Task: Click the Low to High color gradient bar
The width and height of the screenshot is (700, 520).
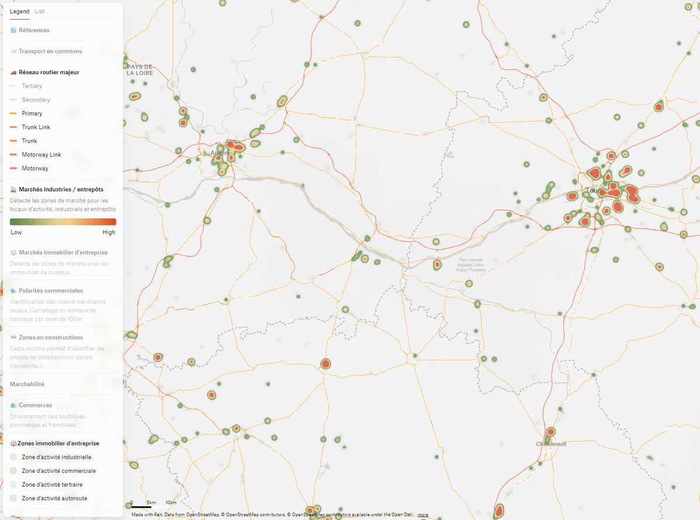Action: tap(62, 221)
